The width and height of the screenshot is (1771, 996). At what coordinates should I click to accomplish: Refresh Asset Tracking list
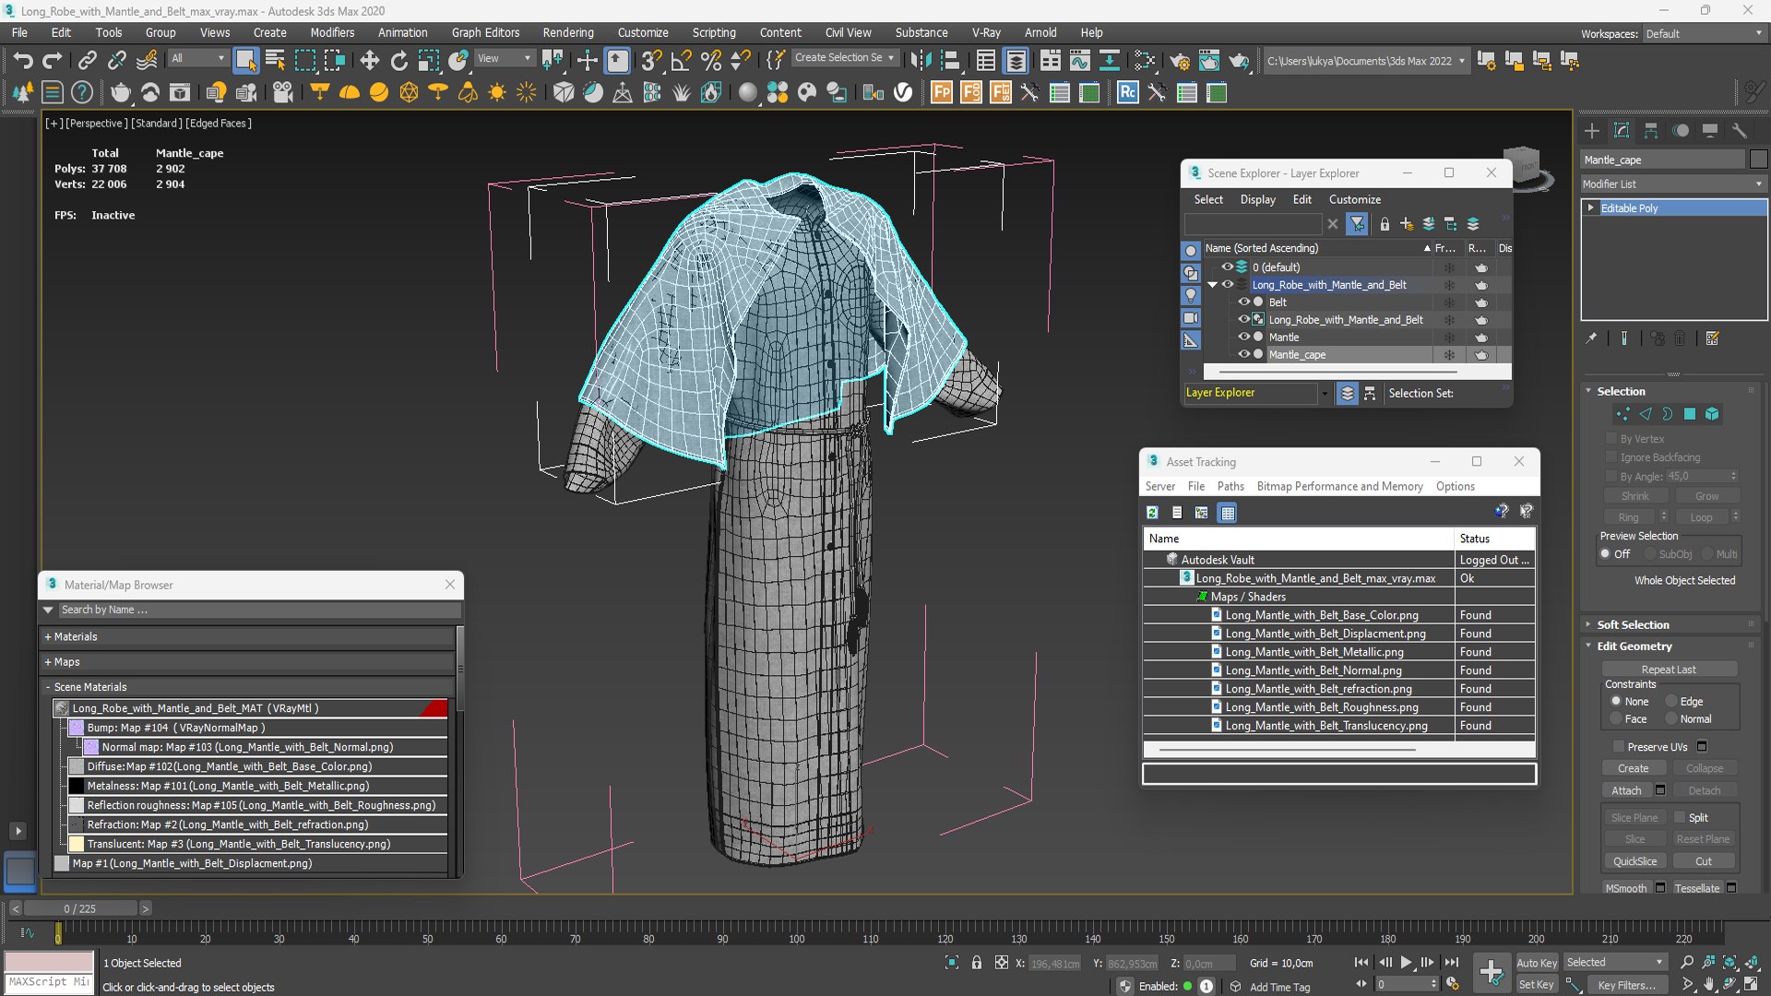pyautogui.click(x=1152, y=513)
